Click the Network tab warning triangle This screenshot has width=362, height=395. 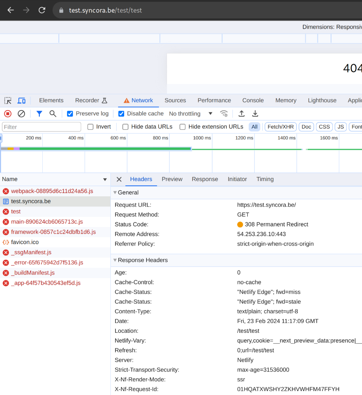(x=126, y=101)
